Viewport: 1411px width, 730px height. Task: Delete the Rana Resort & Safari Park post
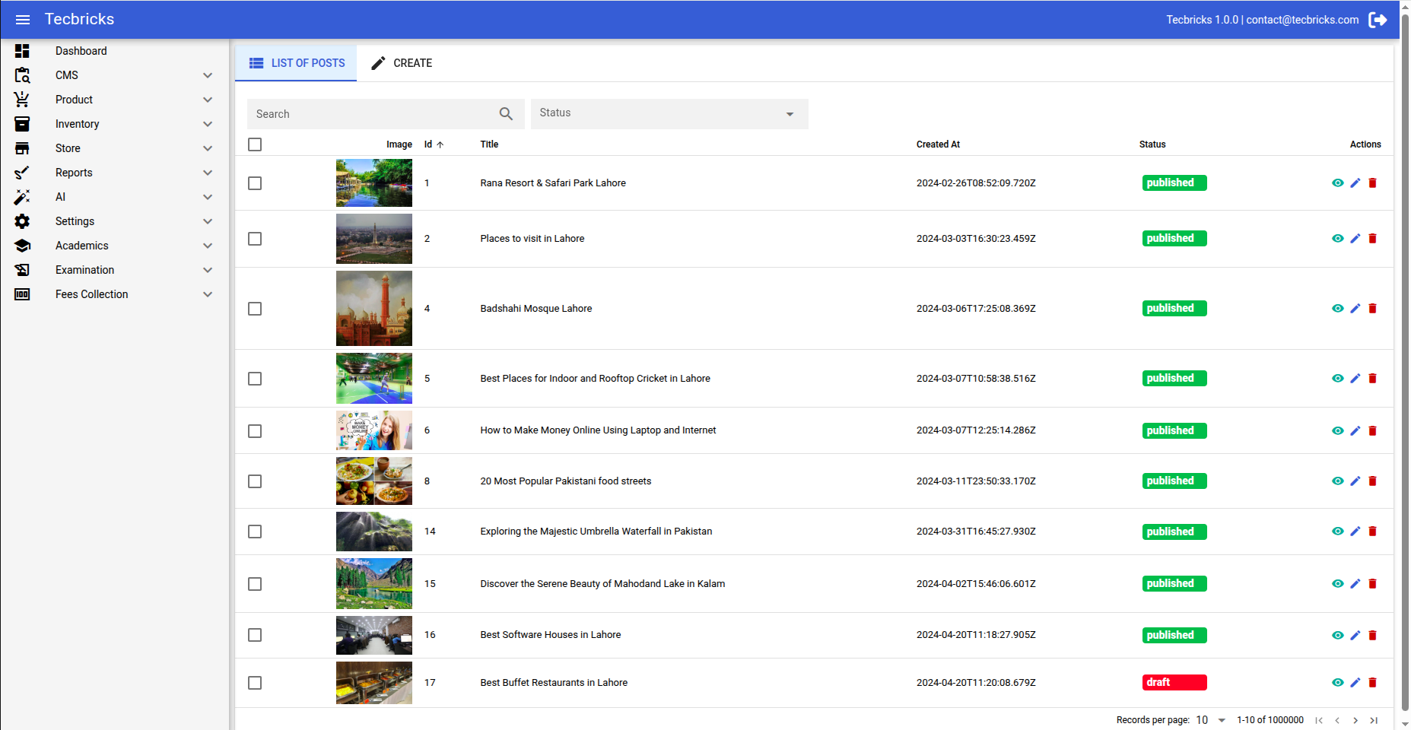coord(1373,183)
